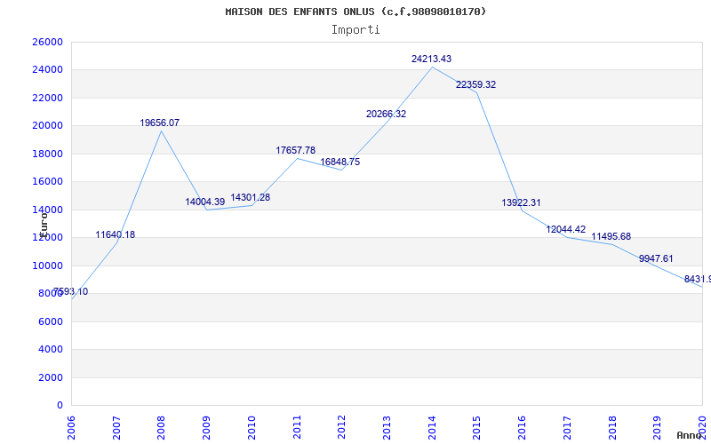This screenshot has width=711, height=444.
Task: Click the Anno x-axis title
Action: click(x=690, y=435)
